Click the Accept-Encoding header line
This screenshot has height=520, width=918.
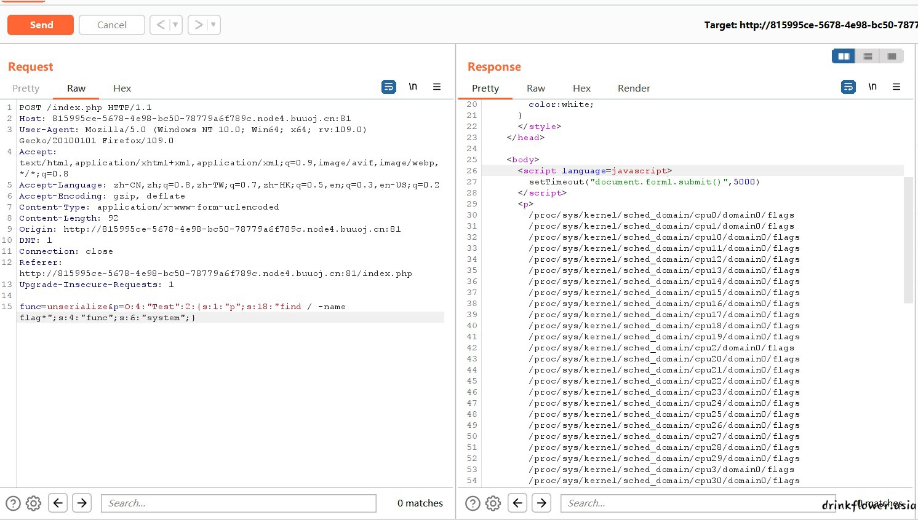coord(102,196)
